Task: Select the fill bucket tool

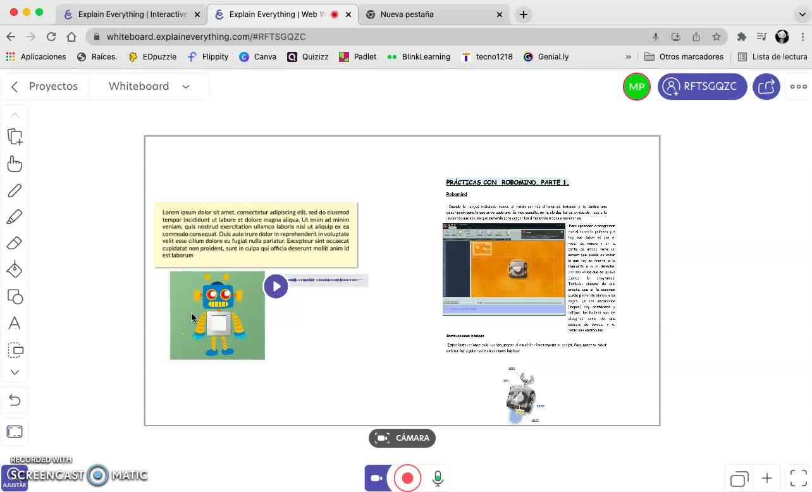Action: (15, 270)
